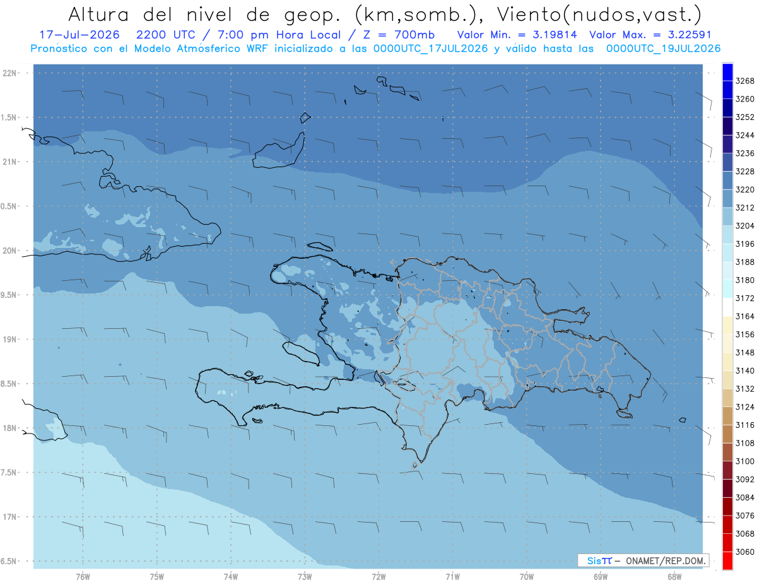
Task: Click legend value '3196'
Action: coord(745,244)
